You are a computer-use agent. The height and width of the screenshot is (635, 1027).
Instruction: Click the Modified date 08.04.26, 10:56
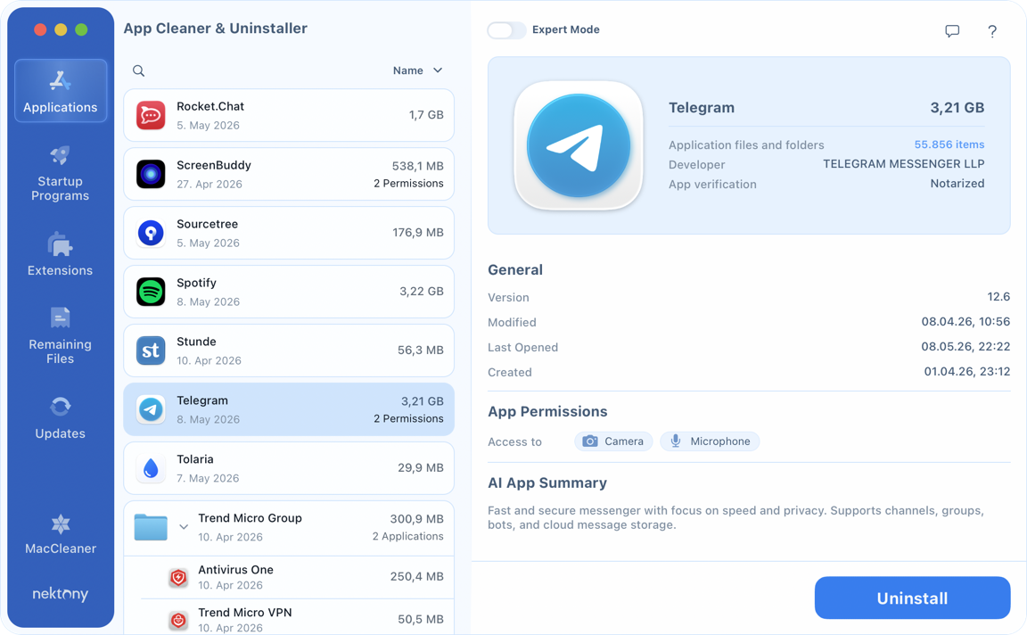click(965, 322)
